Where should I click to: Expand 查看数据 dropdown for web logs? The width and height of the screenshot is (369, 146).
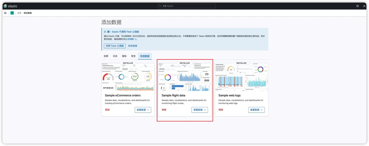[x=256, y=110]
